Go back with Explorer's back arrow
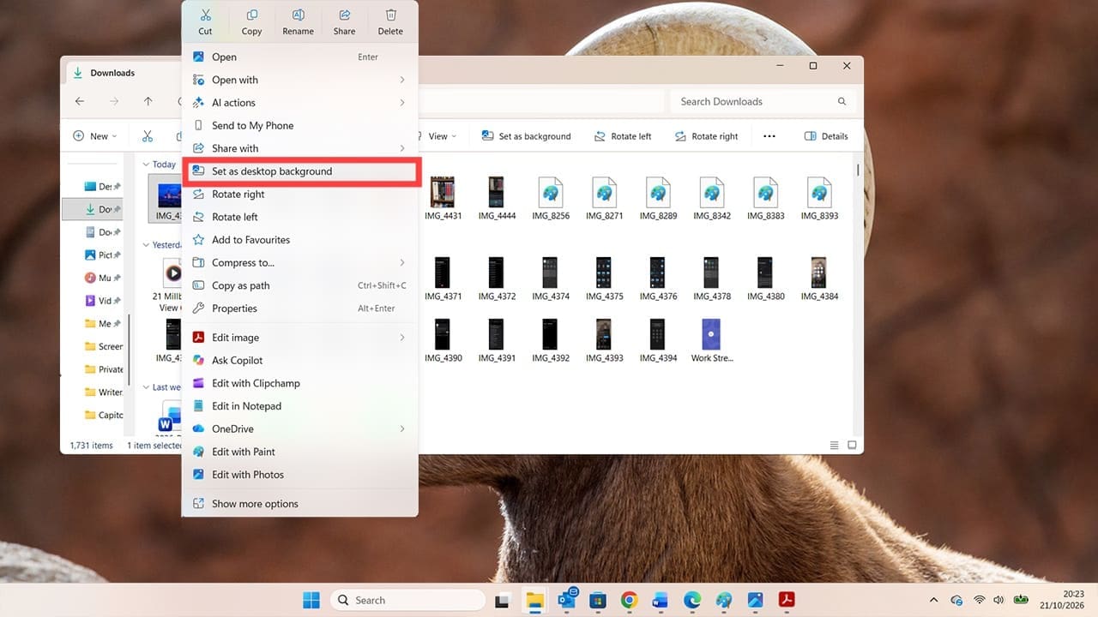 click(80, 101)
